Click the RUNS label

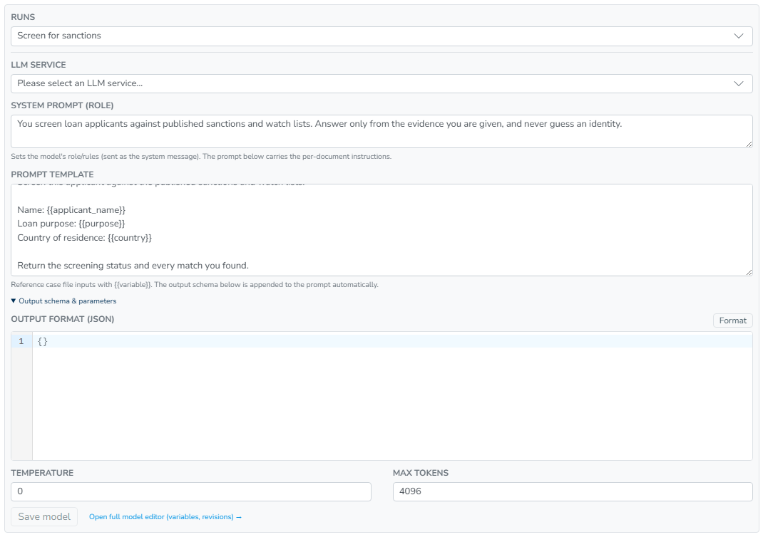(23, 17)
